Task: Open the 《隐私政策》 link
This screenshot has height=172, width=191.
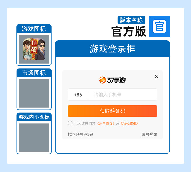Action: click(x=129, y=123)
